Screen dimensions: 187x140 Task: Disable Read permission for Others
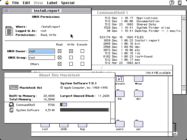[x=60, y=64]
